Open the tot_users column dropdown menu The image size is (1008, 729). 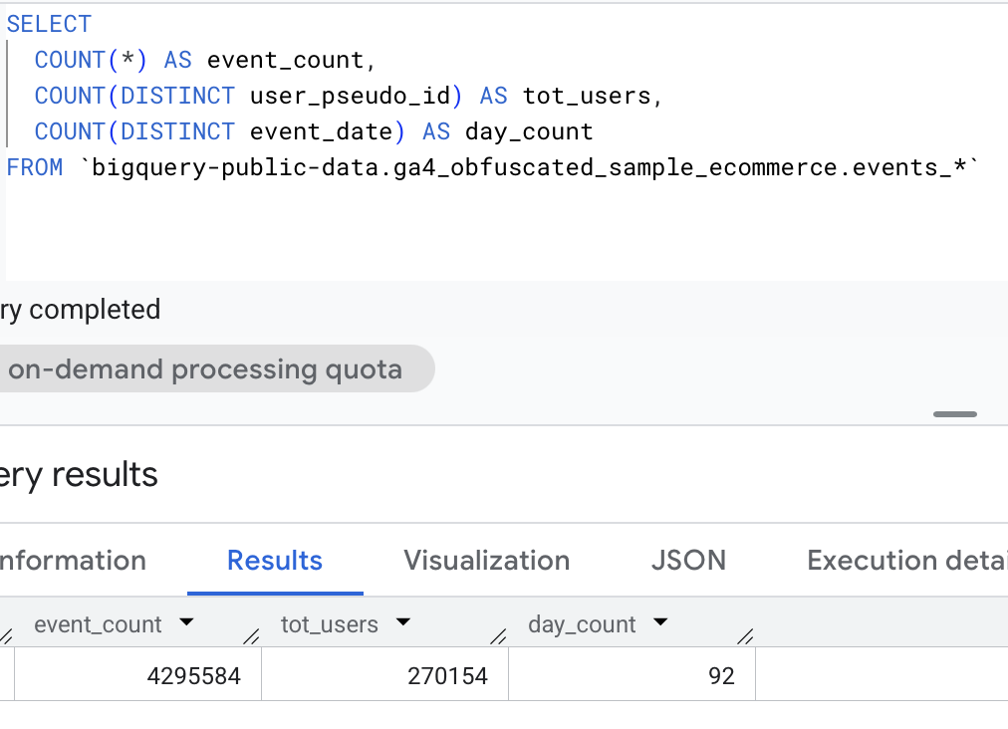[x=403, y=624]
